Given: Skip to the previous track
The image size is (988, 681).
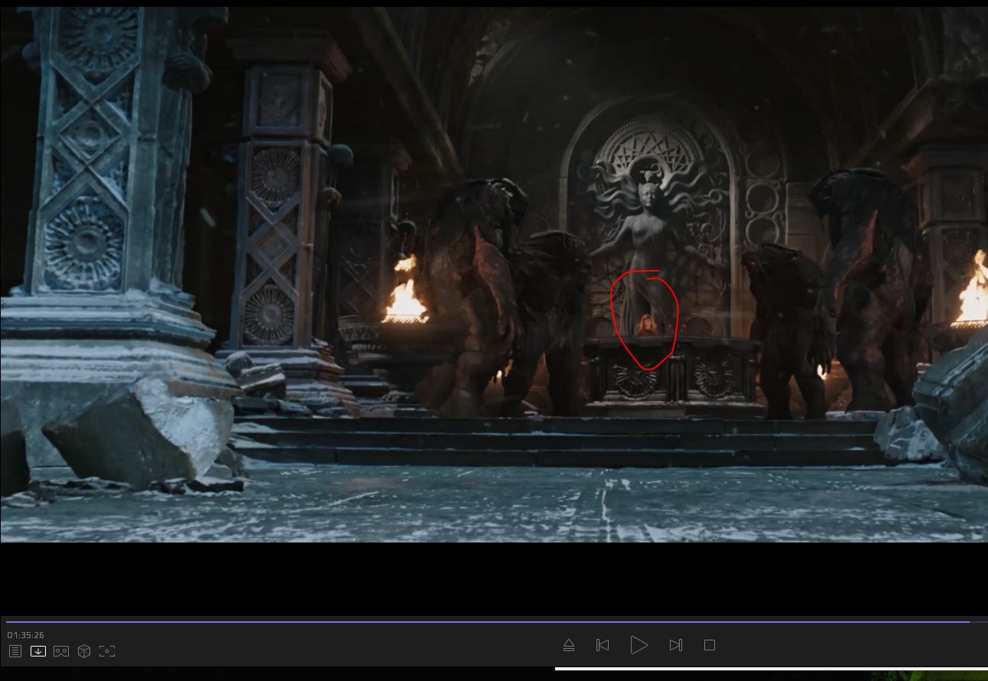Looking at the screenshot, I should point(603,645).
